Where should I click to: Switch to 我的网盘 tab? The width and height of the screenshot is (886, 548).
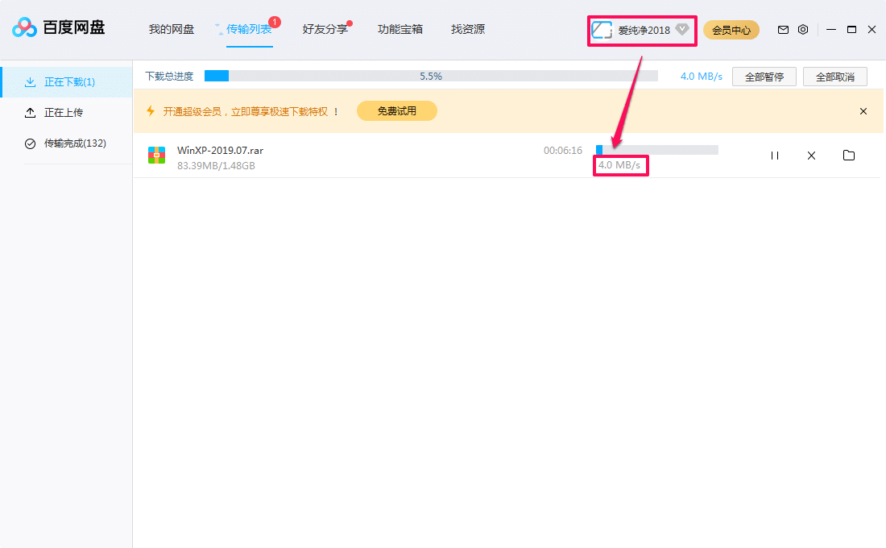click(x=172, y=30)
